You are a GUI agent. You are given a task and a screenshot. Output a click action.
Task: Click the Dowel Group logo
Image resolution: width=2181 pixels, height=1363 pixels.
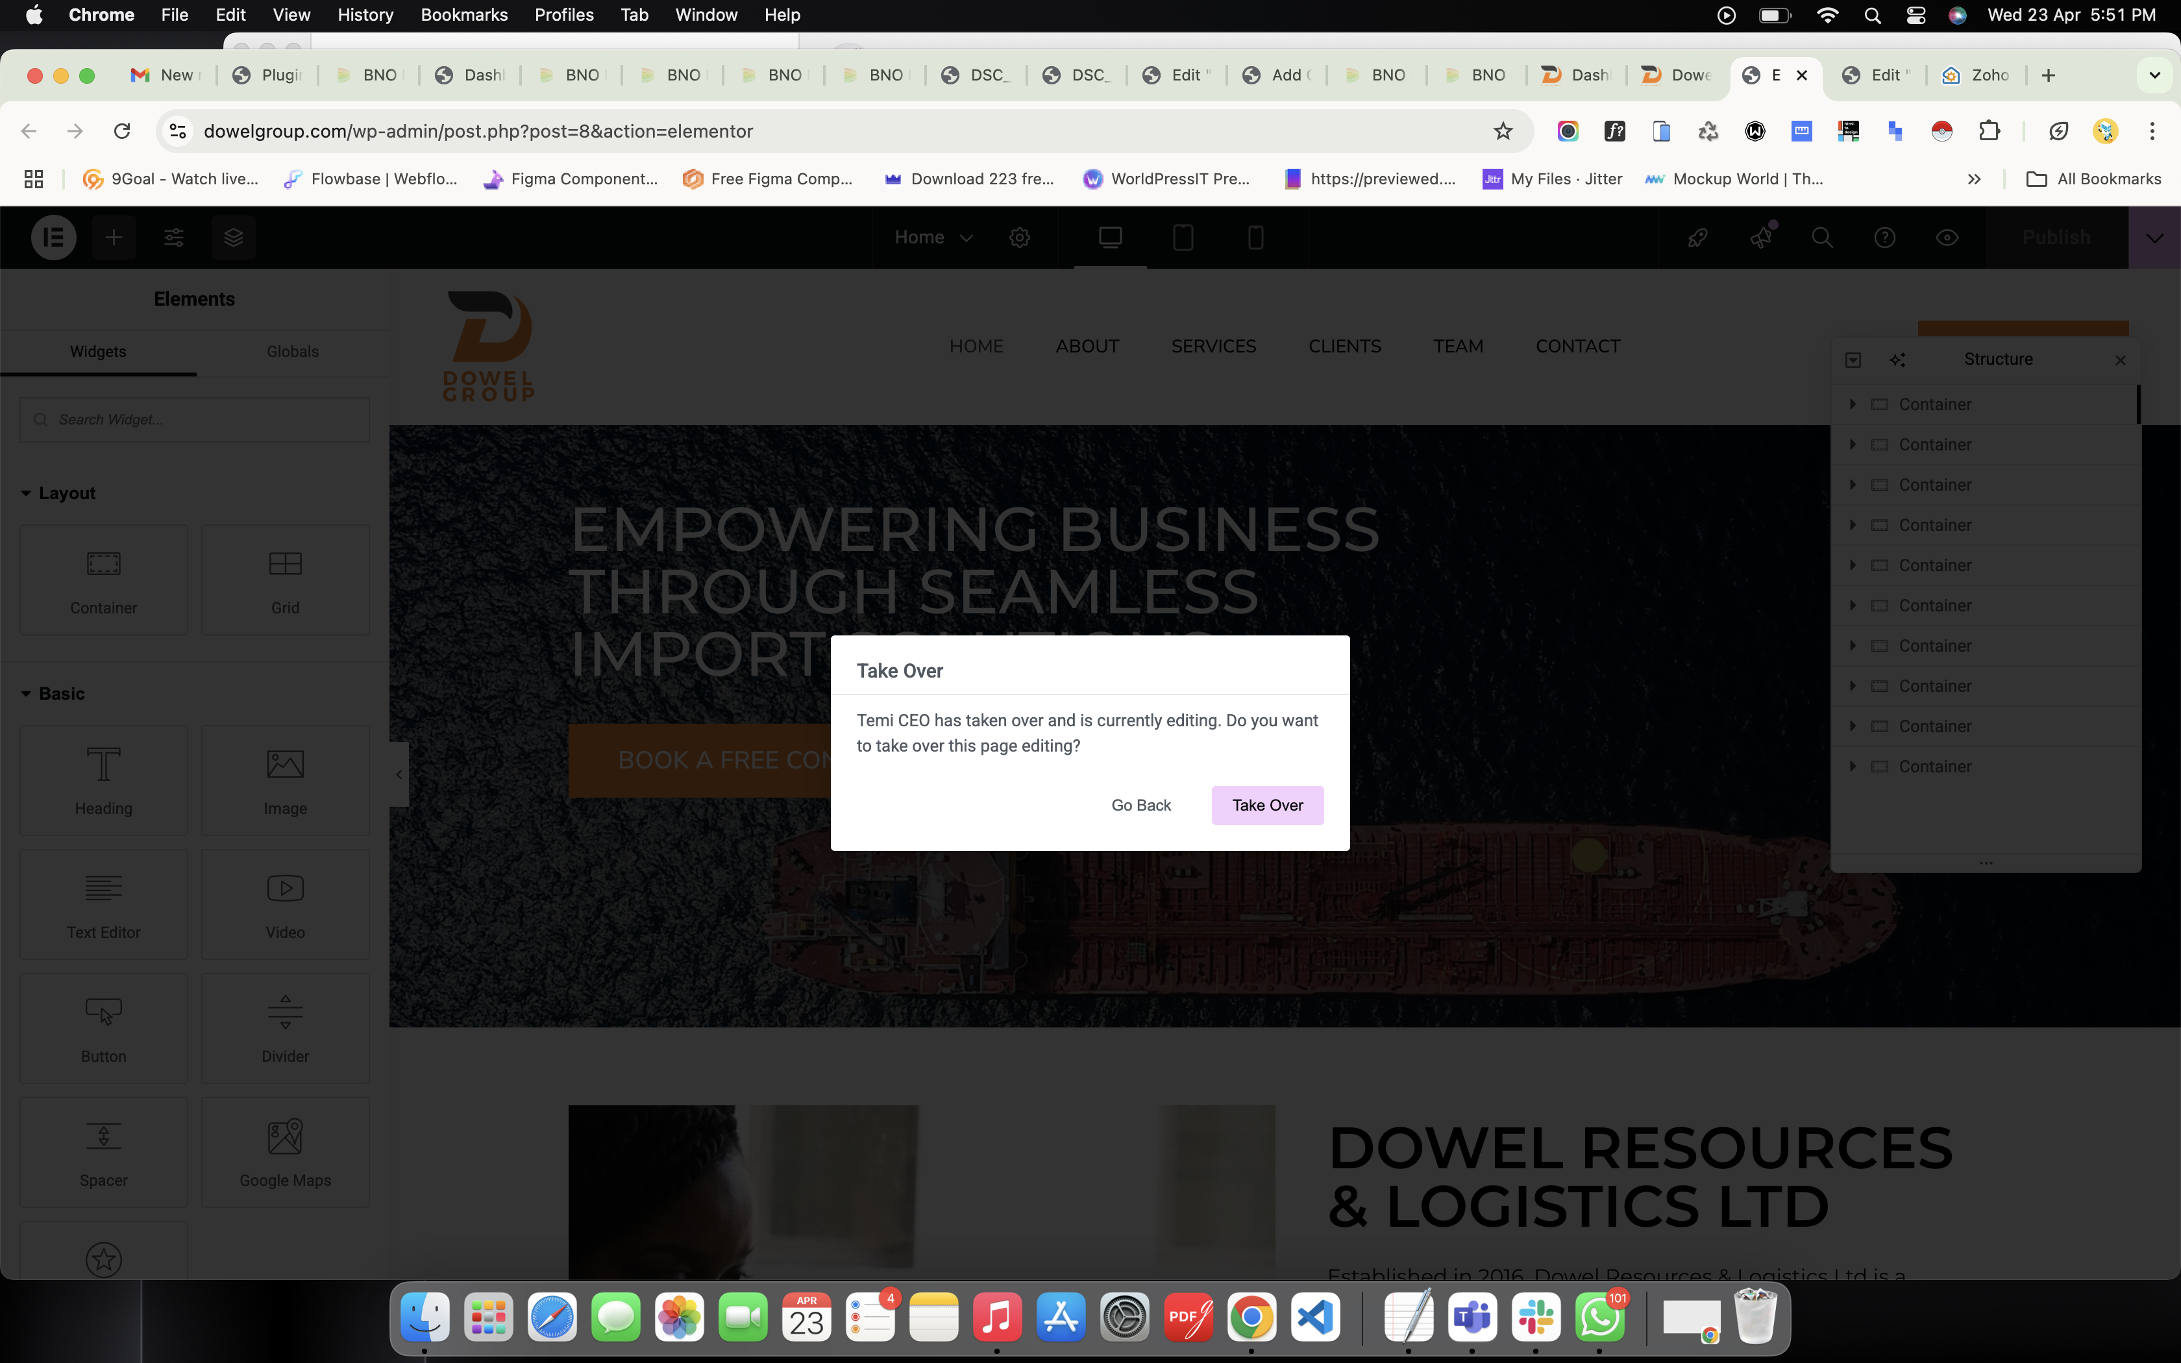(x=489, y=345)
